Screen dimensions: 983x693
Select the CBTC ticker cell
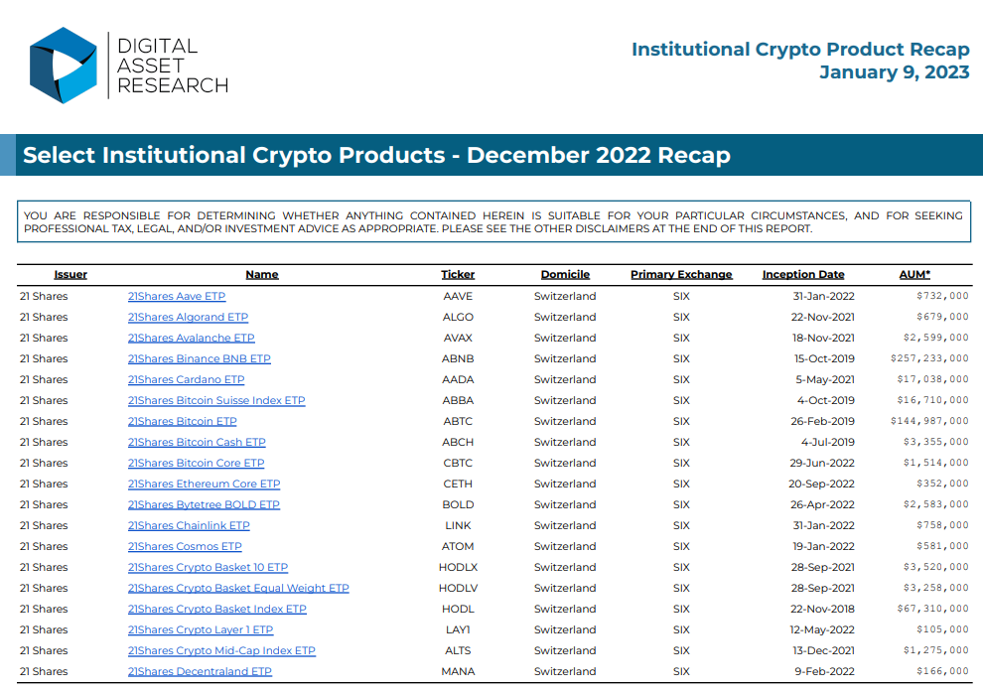tap(458, 463)
